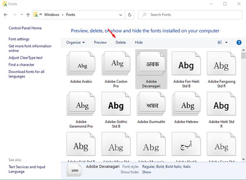Go back with the back arrow

(6, 15)
